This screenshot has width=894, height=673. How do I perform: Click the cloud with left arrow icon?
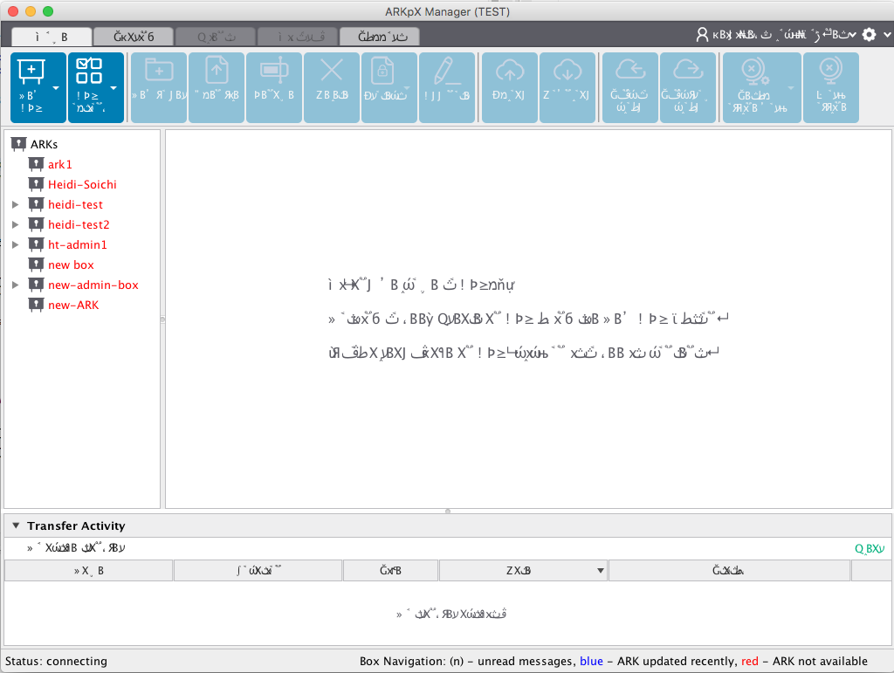coord(630,70)
